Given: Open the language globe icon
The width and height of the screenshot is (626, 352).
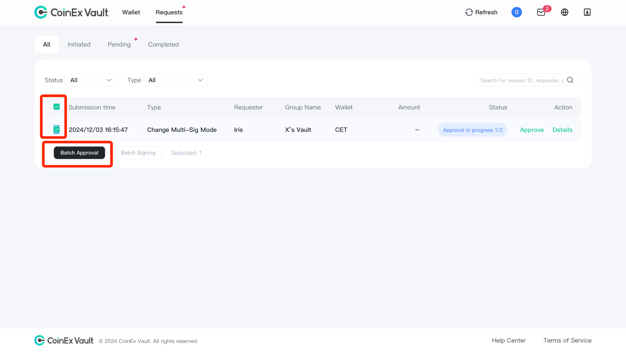Looking at the screenshot, I should pos(565,12).
